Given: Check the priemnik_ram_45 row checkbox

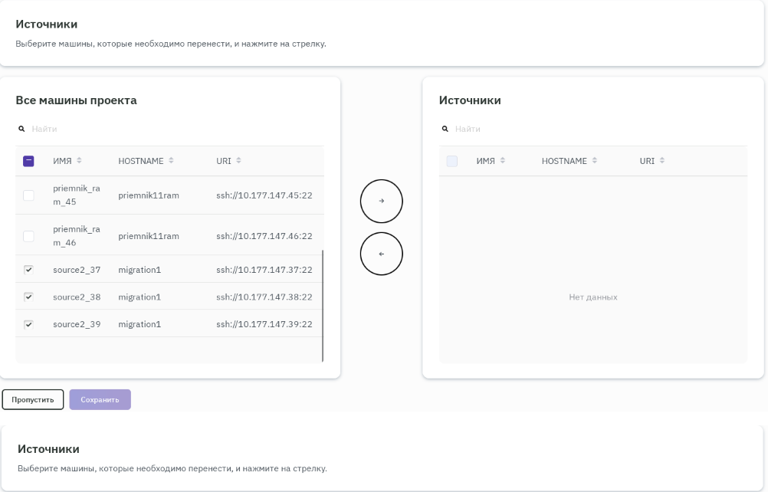Looking at the screenshot, I should (x=28, y=195).
